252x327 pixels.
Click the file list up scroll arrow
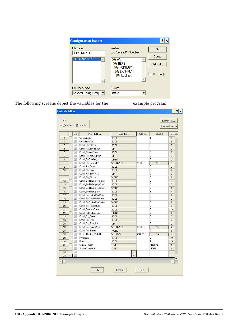103,60
